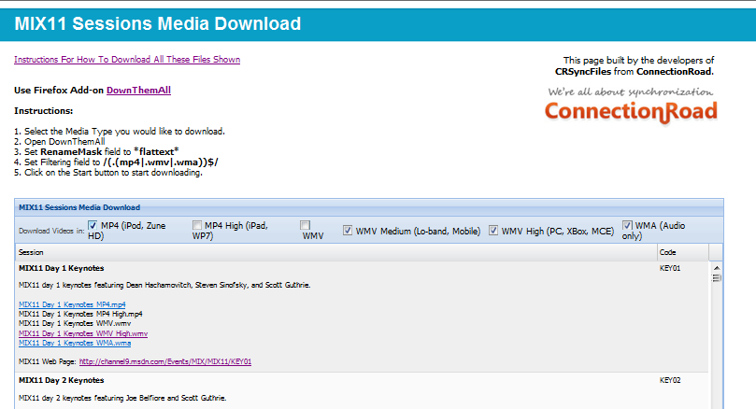The height and width of the screenshot is (409, 756).
Task: Click the scrollbar grip thumb
Action: 717,278
